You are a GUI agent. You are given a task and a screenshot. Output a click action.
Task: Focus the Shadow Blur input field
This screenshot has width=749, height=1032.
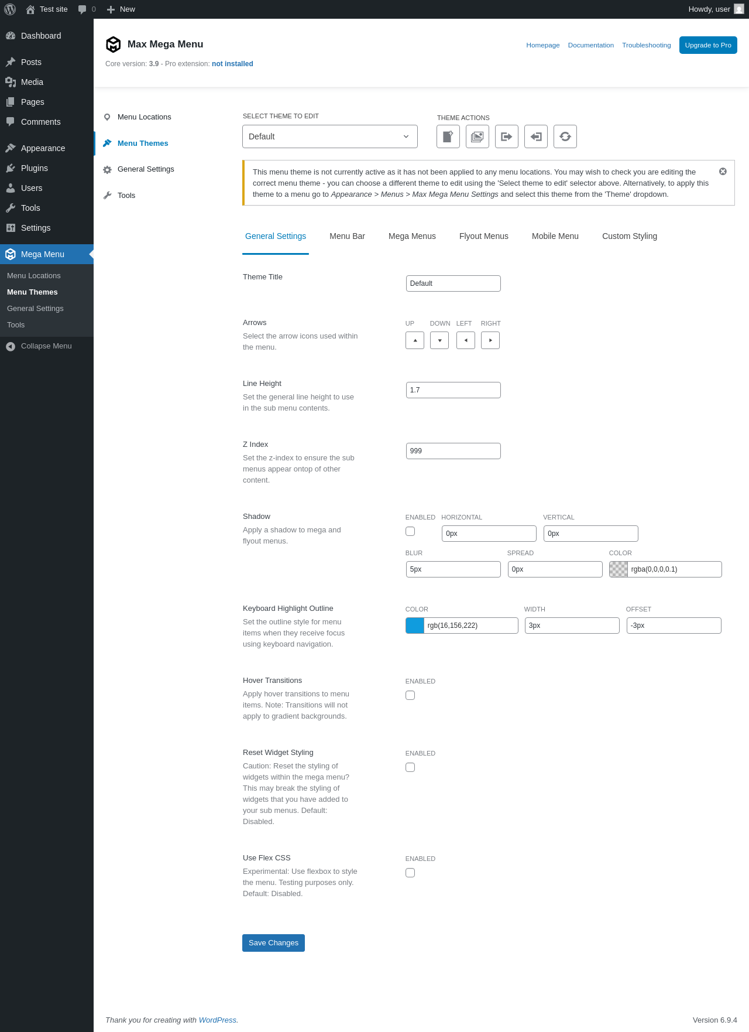pos(453,569)
